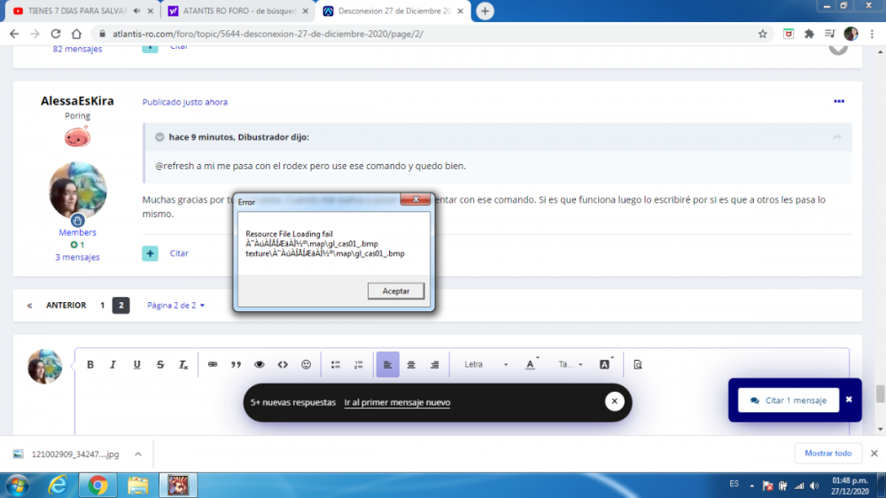Apply italic formatting in reply editor

[x=113, y=364]
